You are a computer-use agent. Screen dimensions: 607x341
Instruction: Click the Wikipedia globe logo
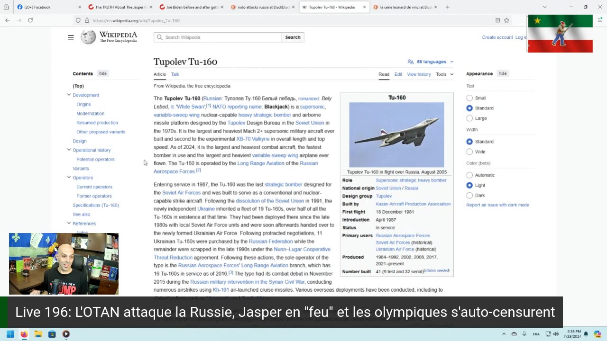point(88,37)
